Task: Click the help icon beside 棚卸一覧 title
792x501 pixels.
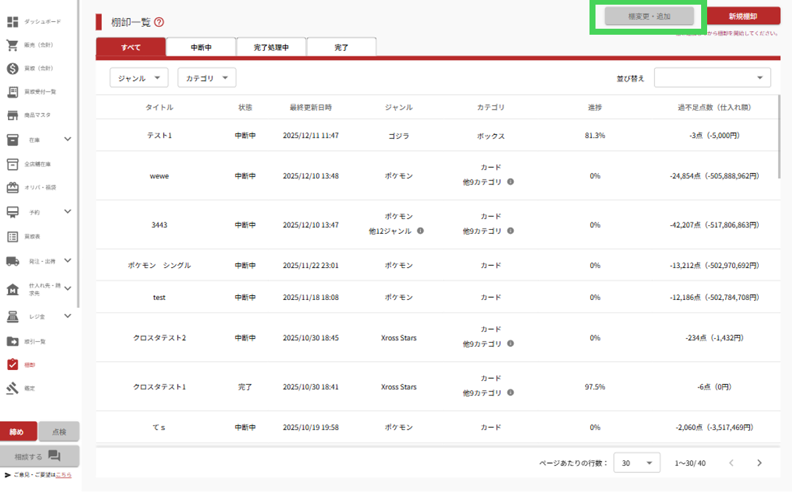Action: (159, 22)
